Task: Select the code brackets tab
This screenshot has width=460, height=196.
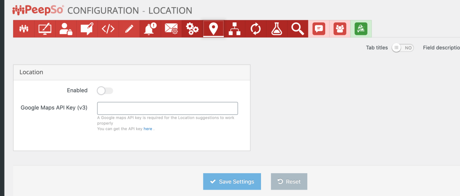Action: point(108,29)
